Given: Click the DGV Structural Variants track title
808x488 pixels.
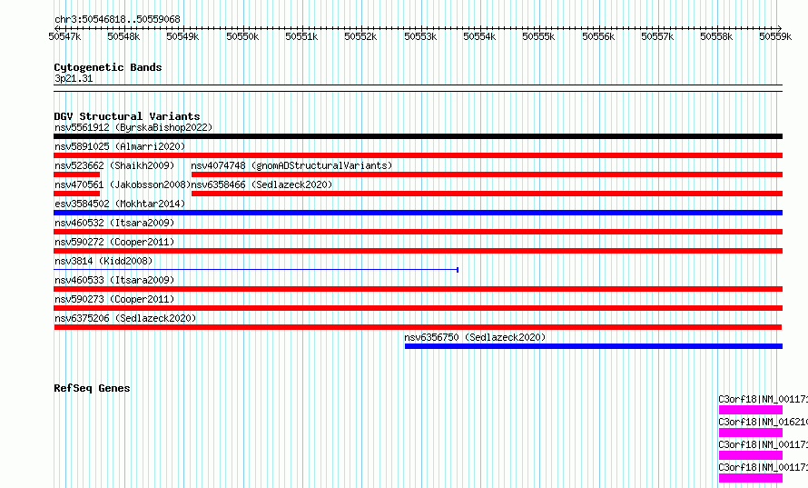Looking at the screenshot, I should (127, 116).
